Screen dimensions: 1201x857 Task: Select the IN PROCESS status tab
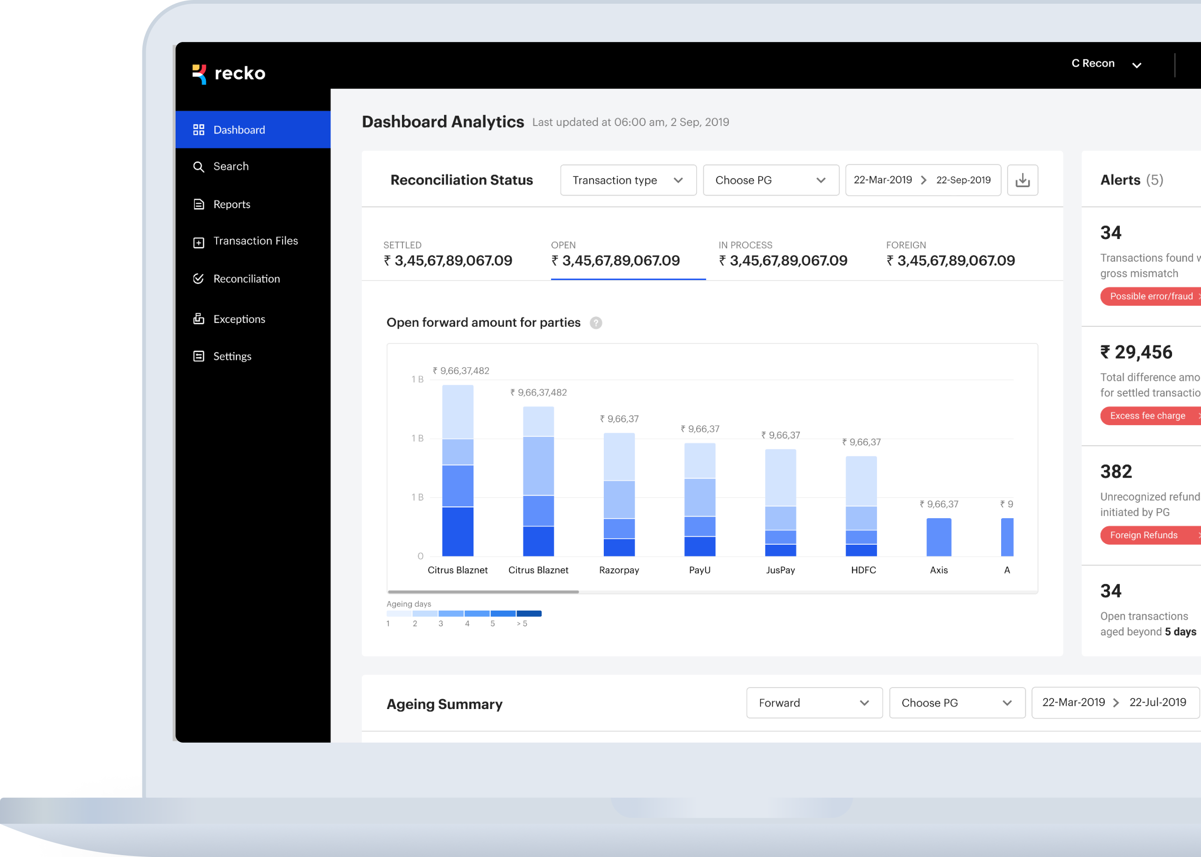[783, 254]
